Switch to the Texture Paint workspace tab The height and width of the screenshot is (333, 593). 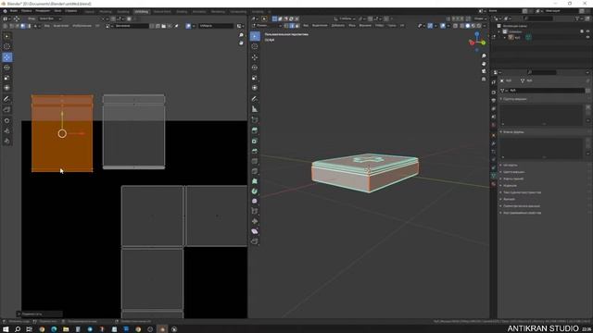pyautogui.click(x=162, y=12)
